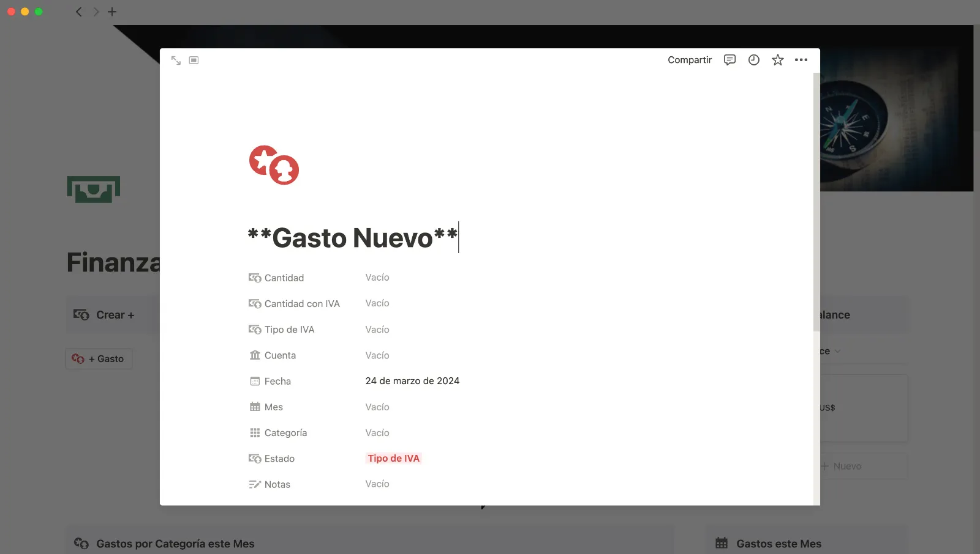Click the empty Cantidad con IVA value
This screenshot has width=980, height=554.
pyautogui.click(x=377, y=303)
